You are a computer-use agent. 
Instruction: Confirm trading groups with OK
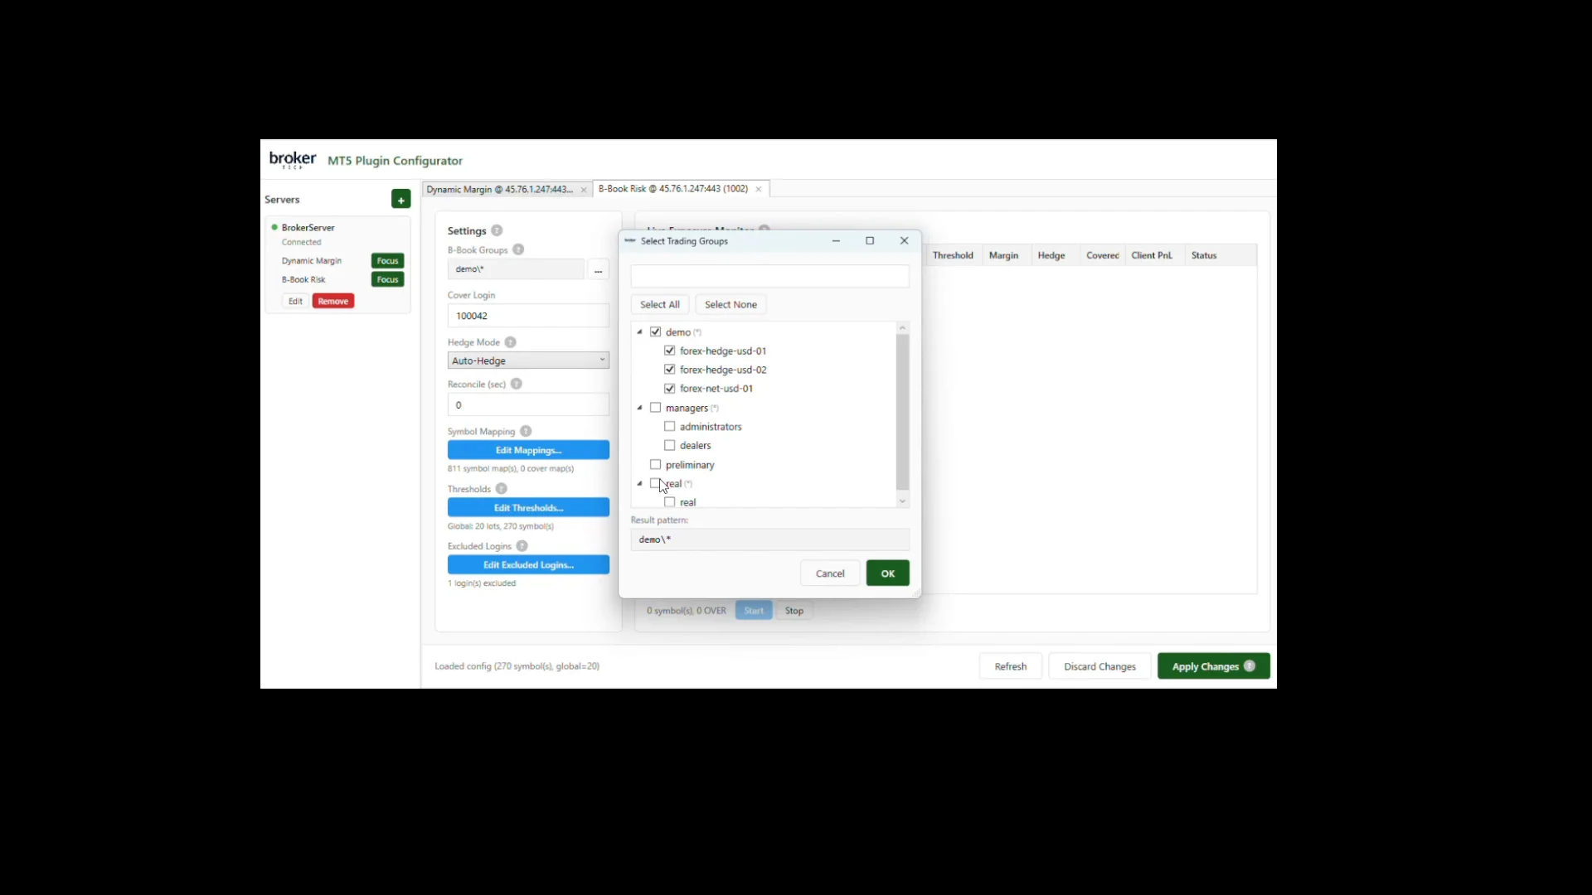click(886, 573)
